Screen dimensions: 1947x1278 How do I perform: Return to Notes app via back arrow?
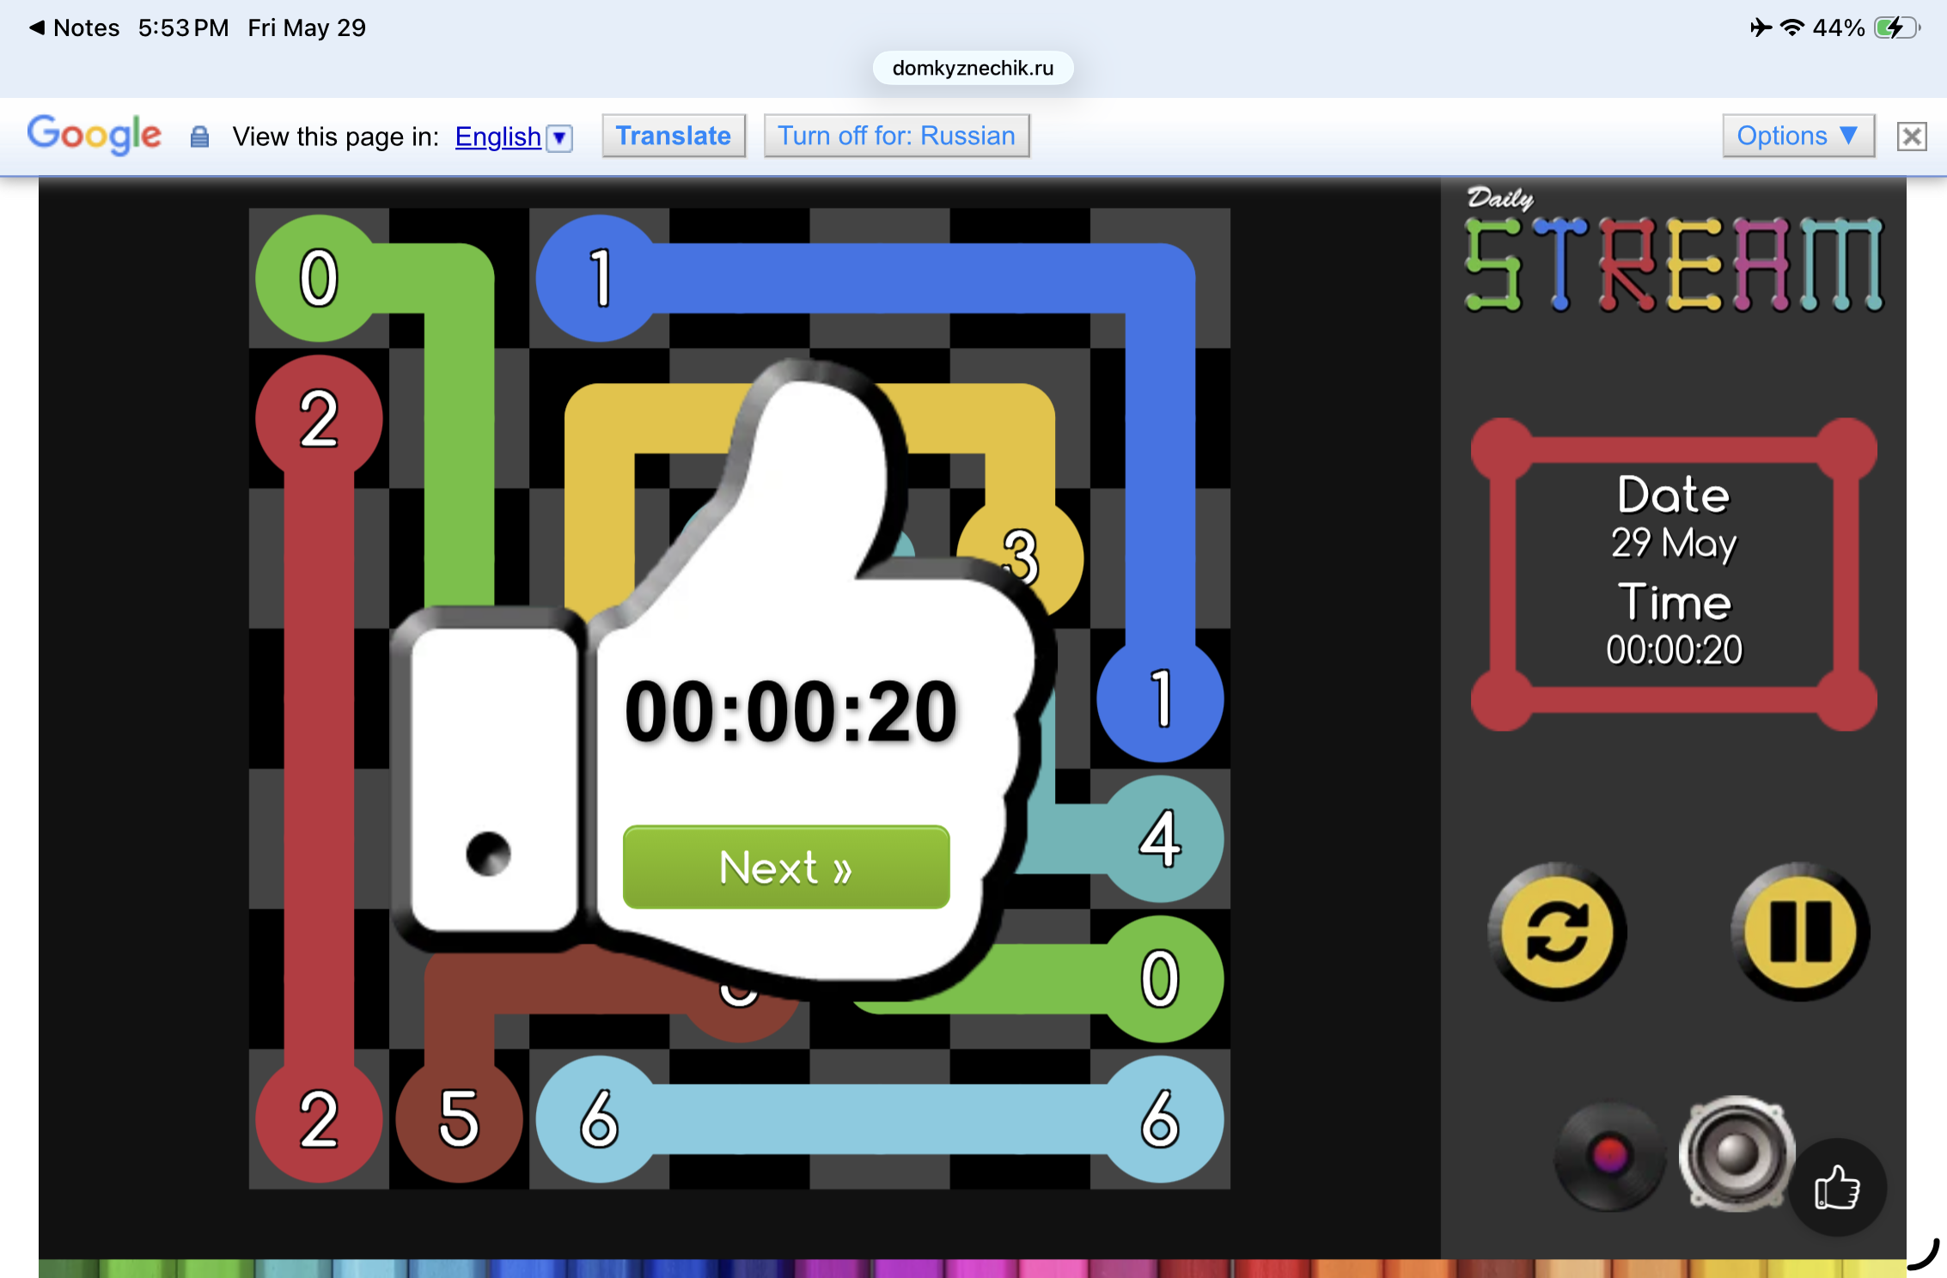[x=74, y=27]
